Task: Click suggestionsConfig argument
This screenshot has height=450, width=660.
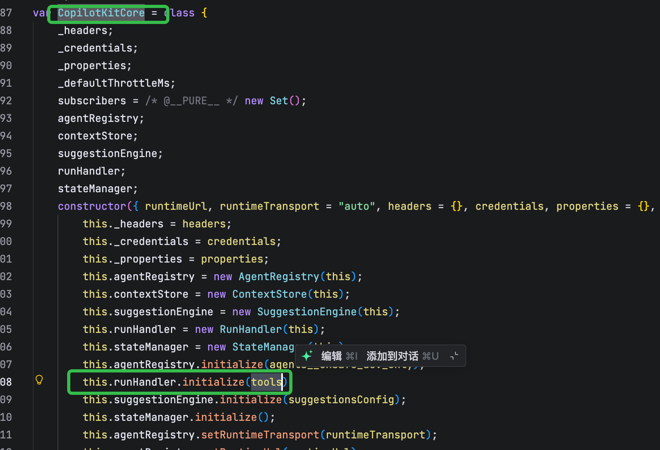Action: point(341,400)
